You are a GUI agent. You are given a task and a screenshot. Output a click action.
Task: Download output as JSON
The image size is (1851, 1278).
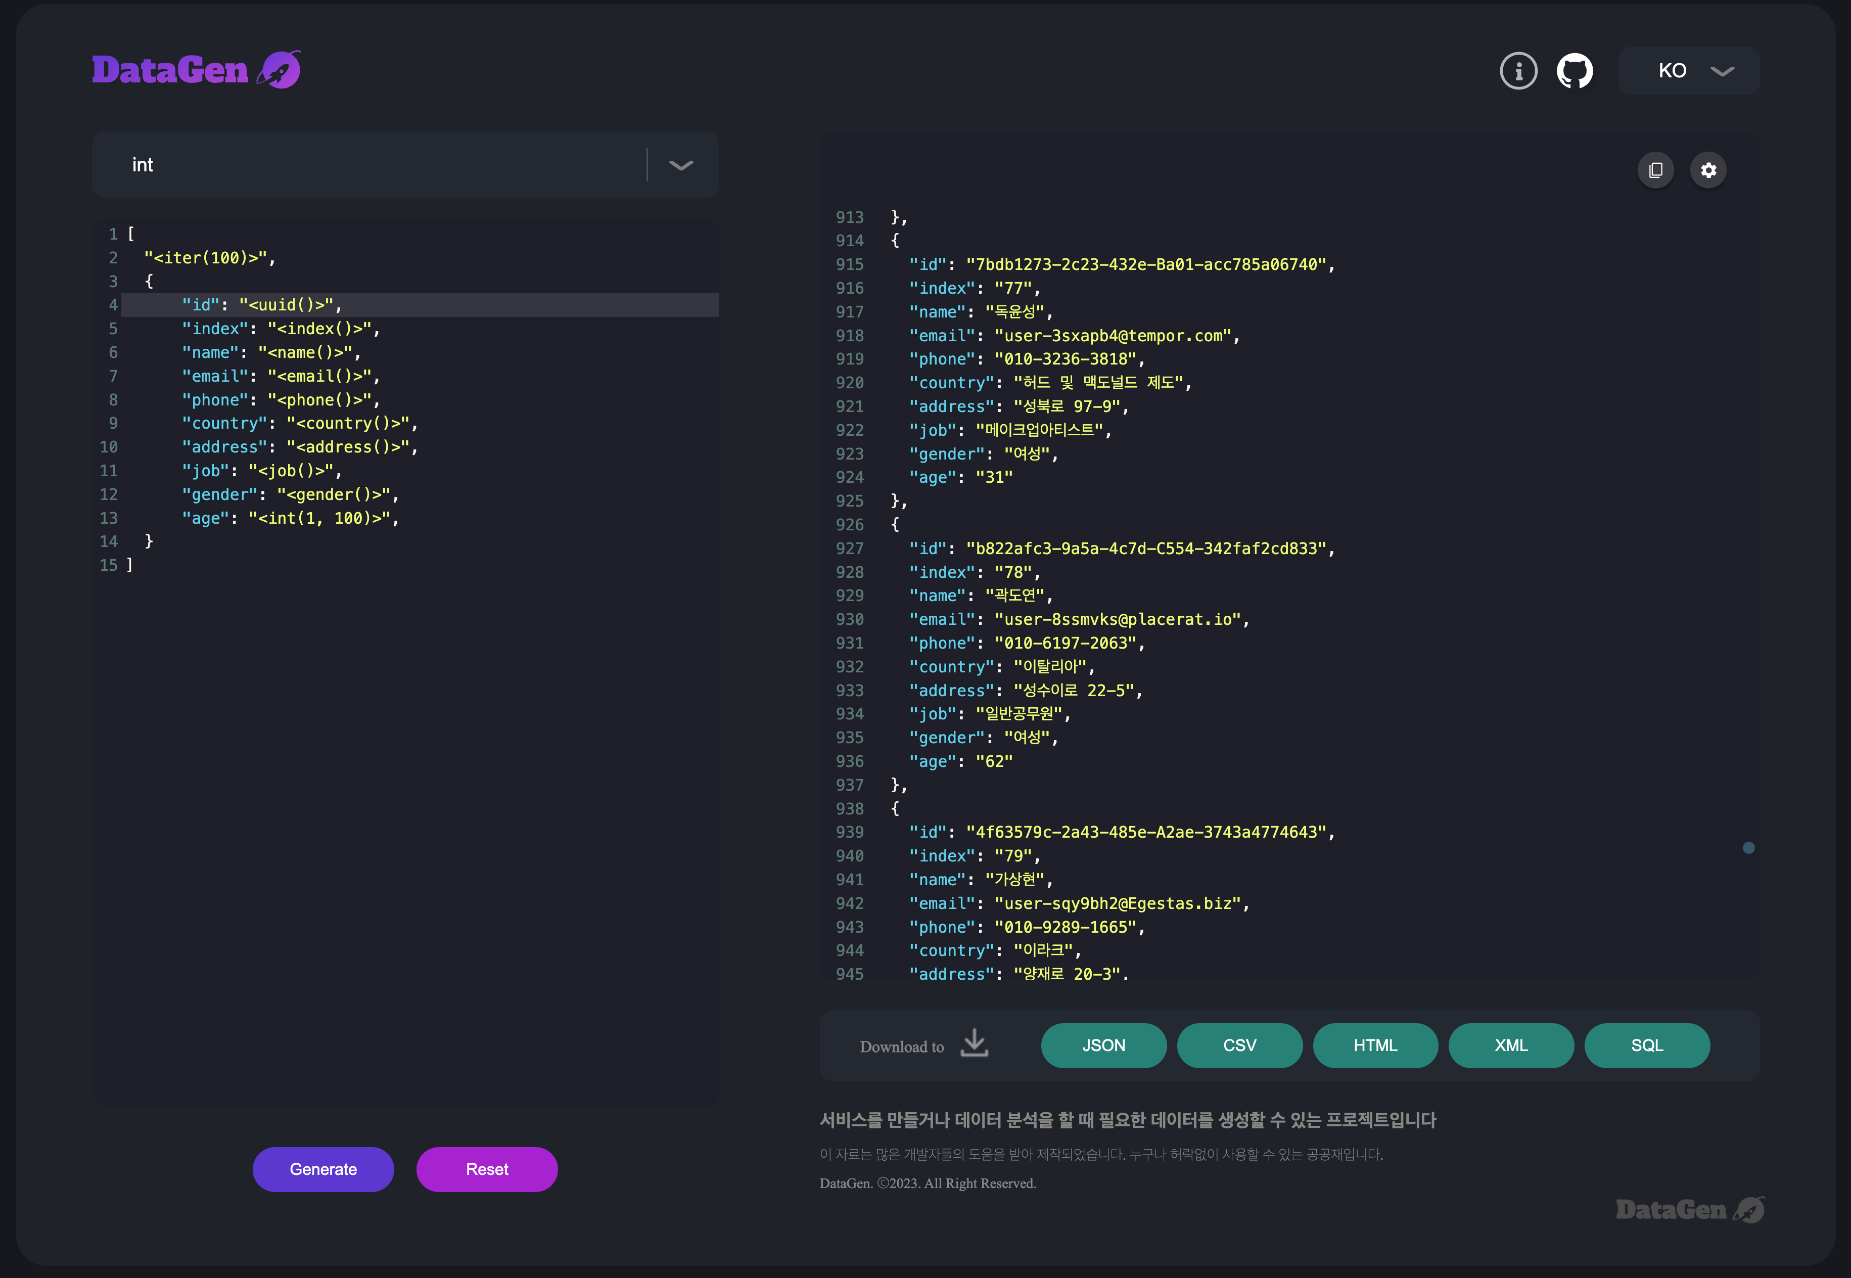click(x=1103, y=1045)
